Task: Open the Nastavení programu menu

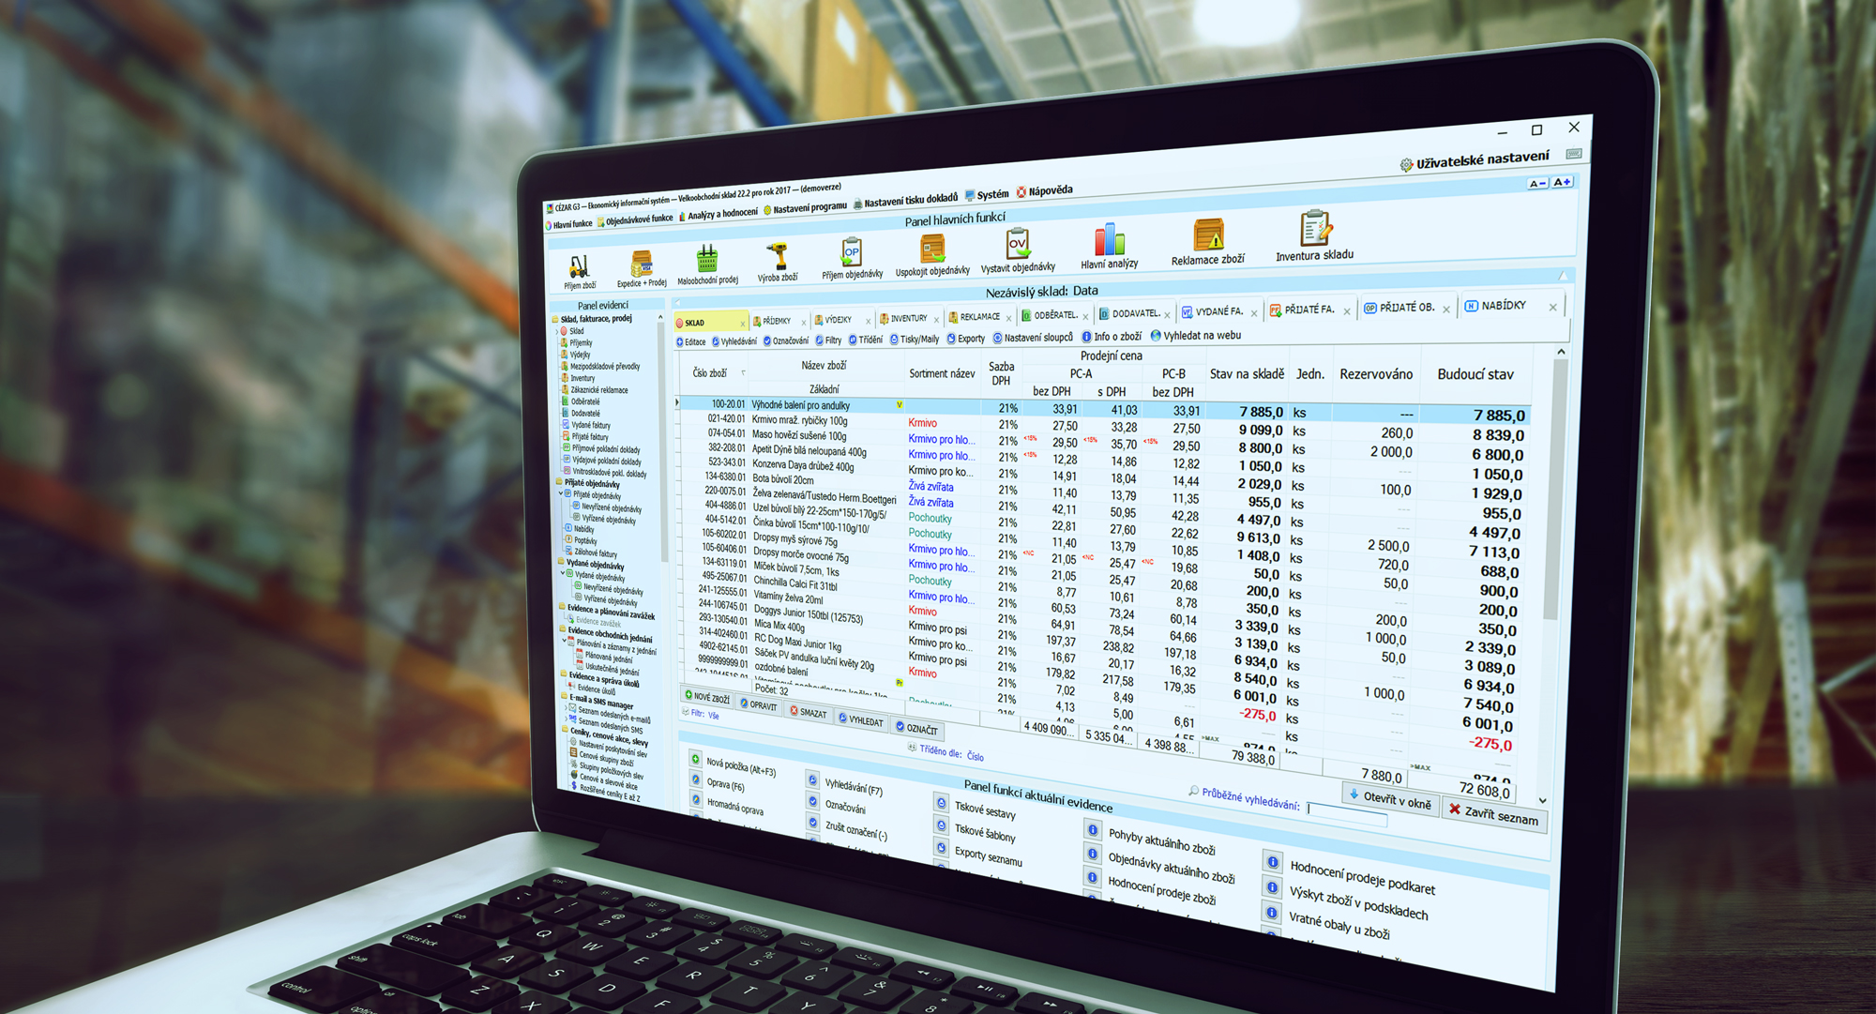Action: pyautogui.click(x=806, y=207)
